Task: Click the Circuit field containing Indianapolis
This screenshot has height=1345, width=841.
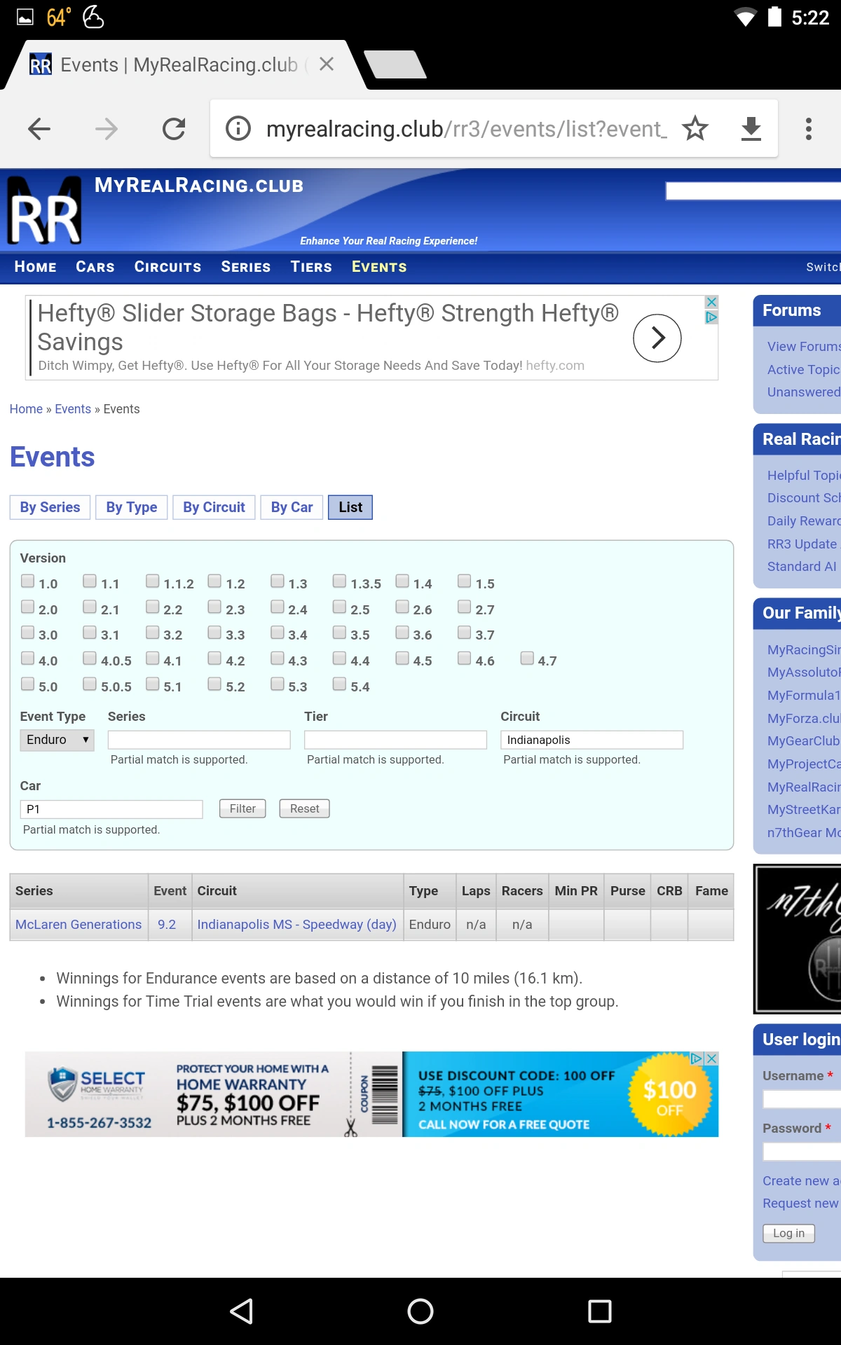Action: (591, 740)
